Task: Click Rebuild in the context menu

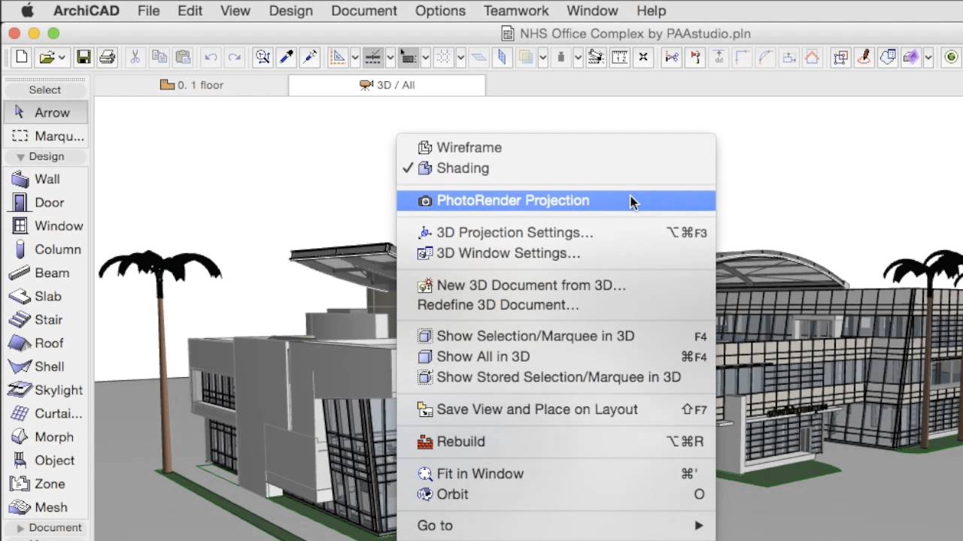Action: (x=556, y=442)
